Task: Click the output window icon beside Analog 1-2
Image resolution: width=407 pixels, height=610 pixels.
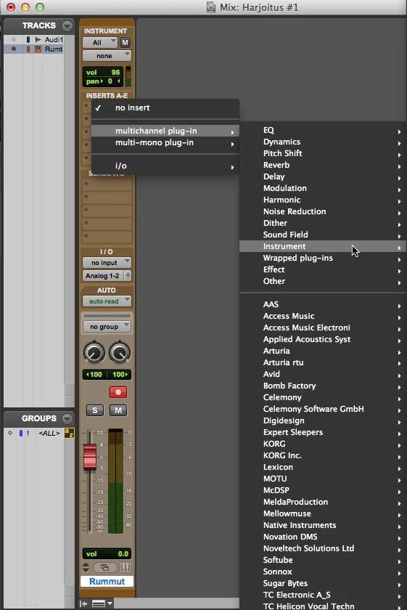Action: coord(128,276)
